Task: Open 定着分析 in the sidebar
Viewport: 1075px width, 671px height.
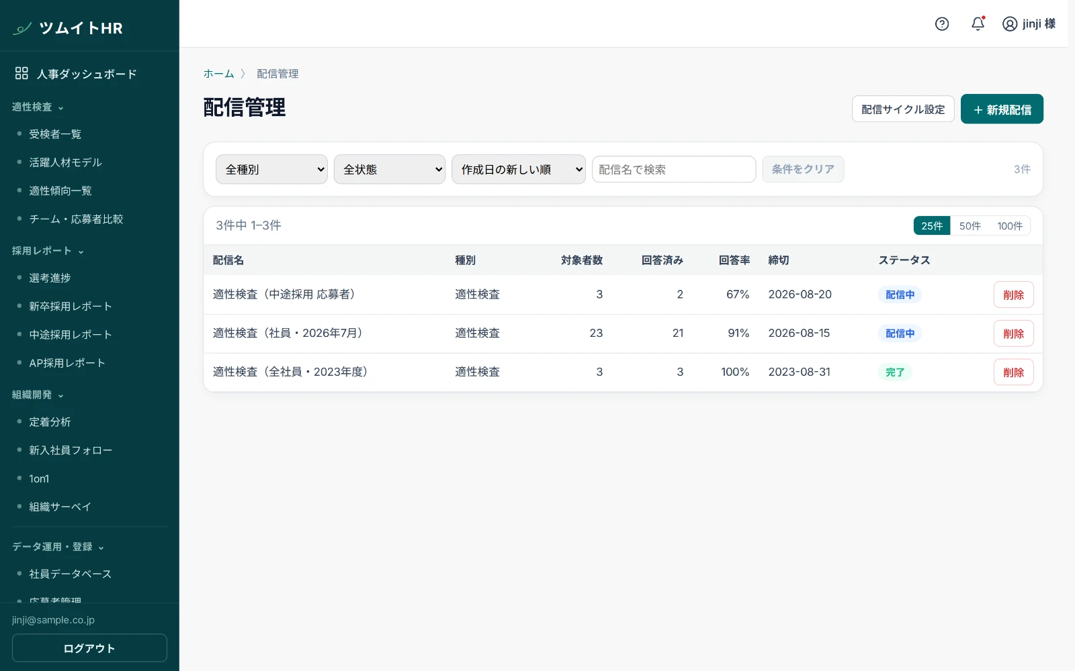Action: point(50,422)
